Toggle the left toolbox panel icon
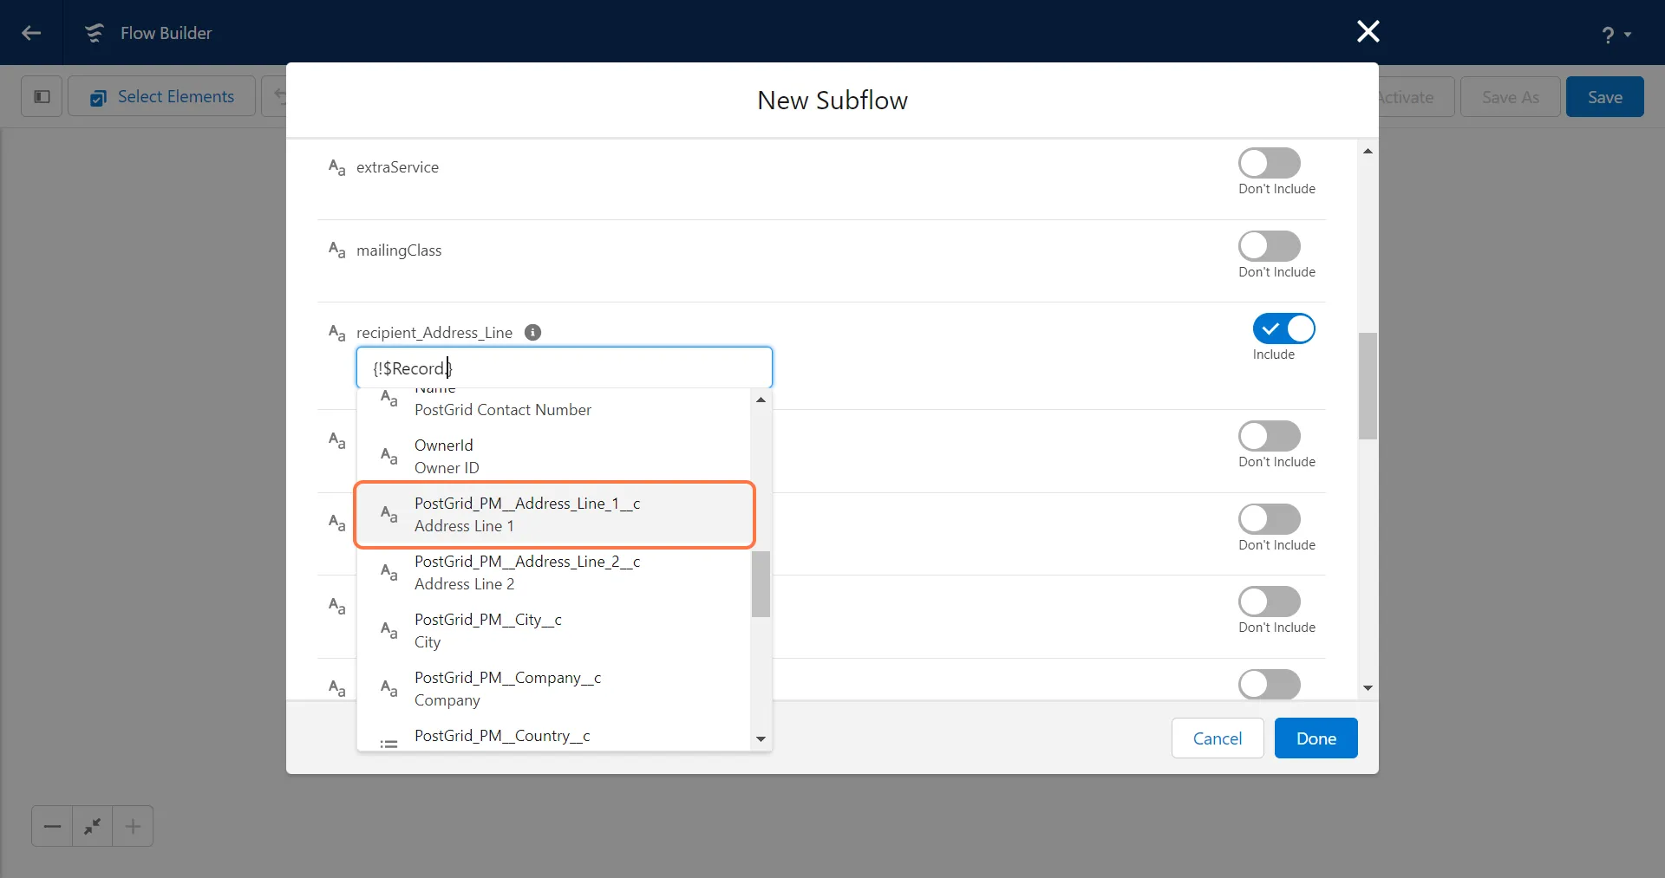This screenshot has width=1665, height=878. (x=42, y=96)
